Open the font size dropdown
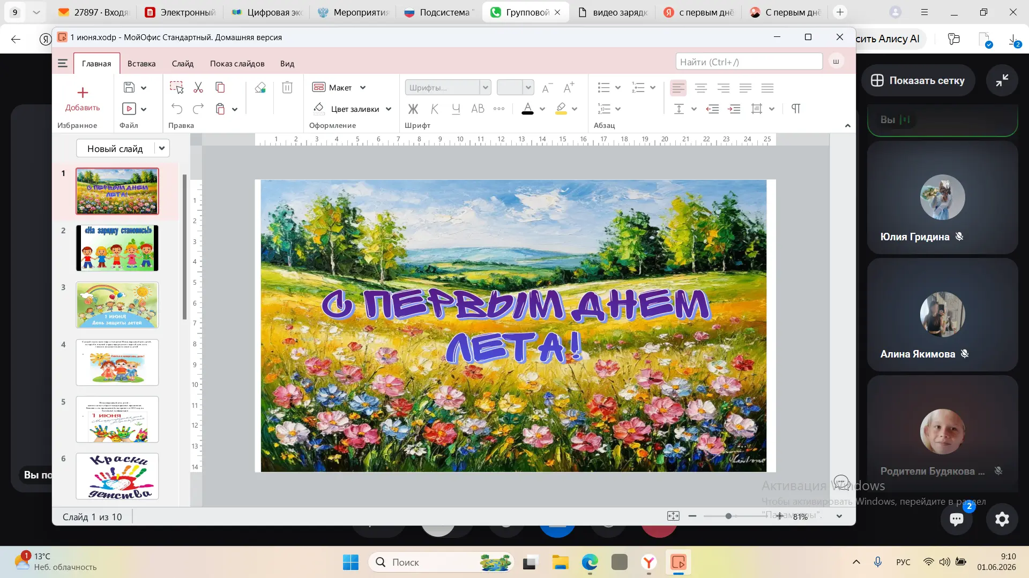This screenshot has height=578, width=1029. click(528, 87)
